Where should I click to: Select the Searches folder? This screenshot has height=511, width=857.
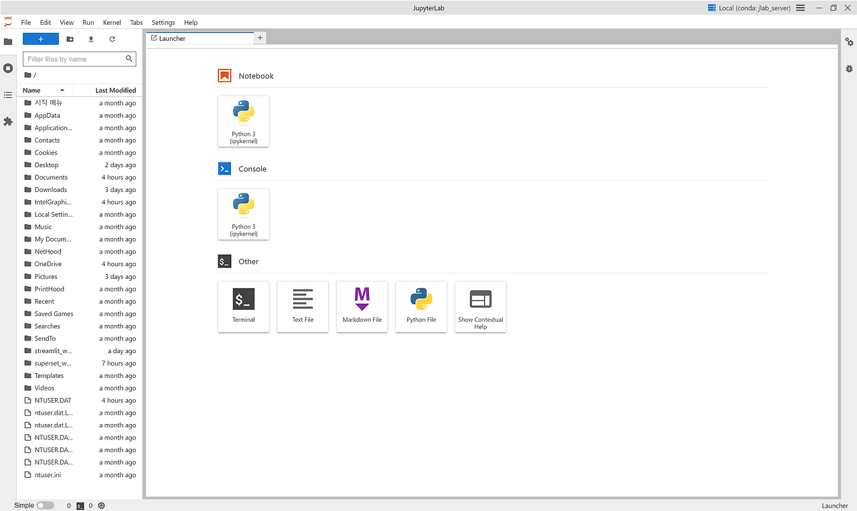pyautogui.click(x=80, y=326)
